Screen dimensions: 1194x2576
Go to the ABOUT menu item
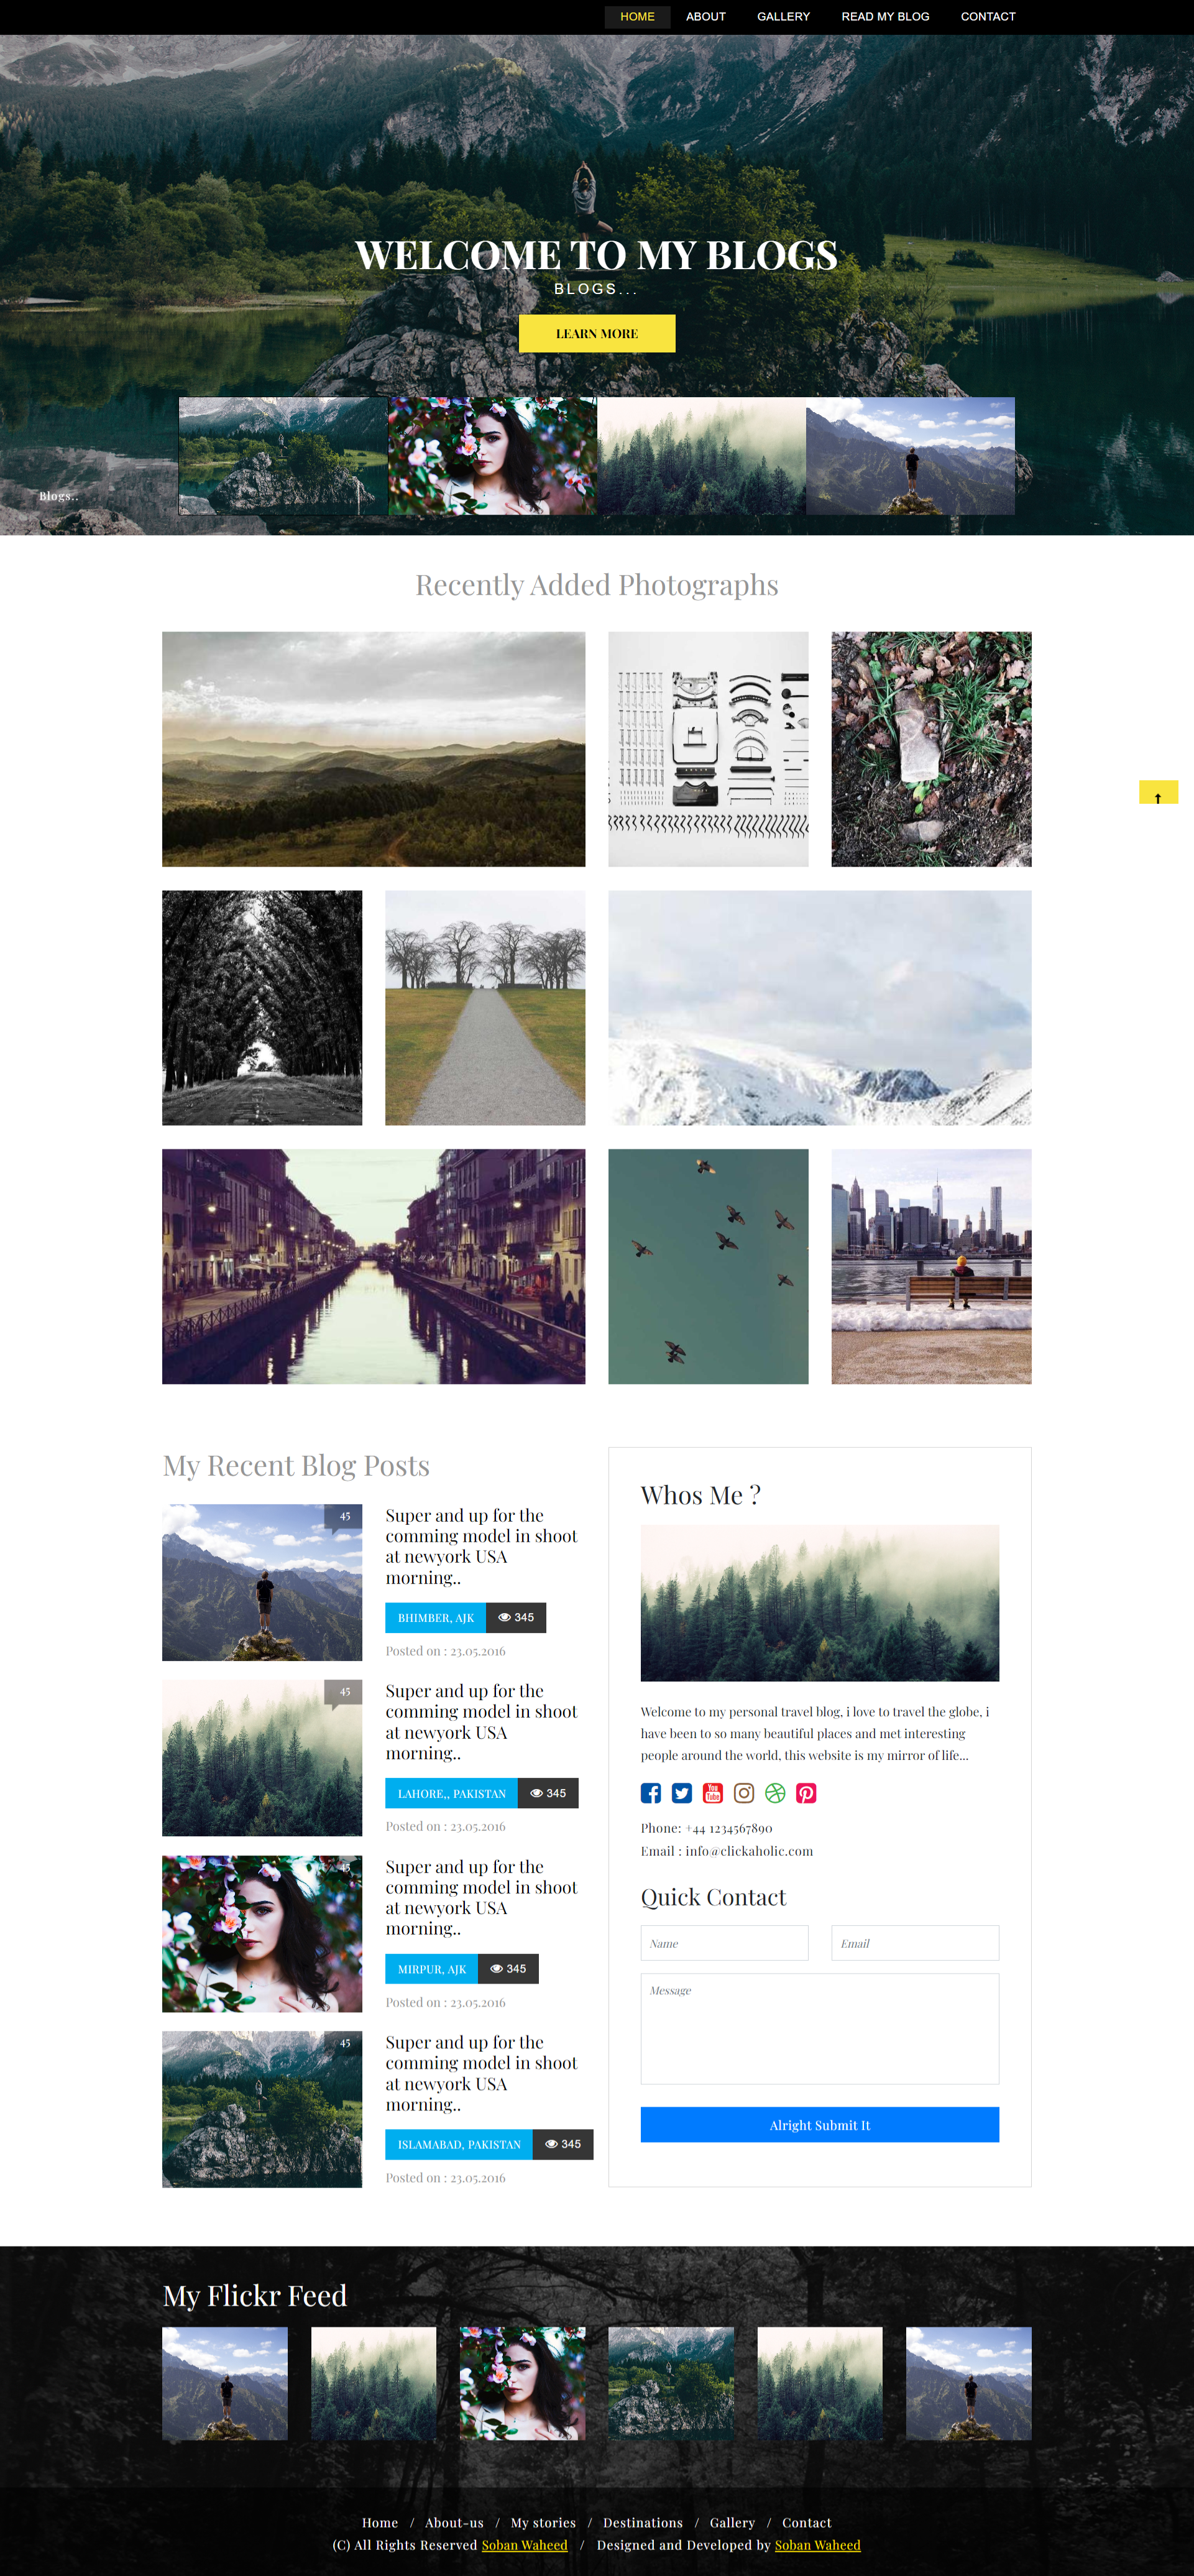click(x=705, y=16)
